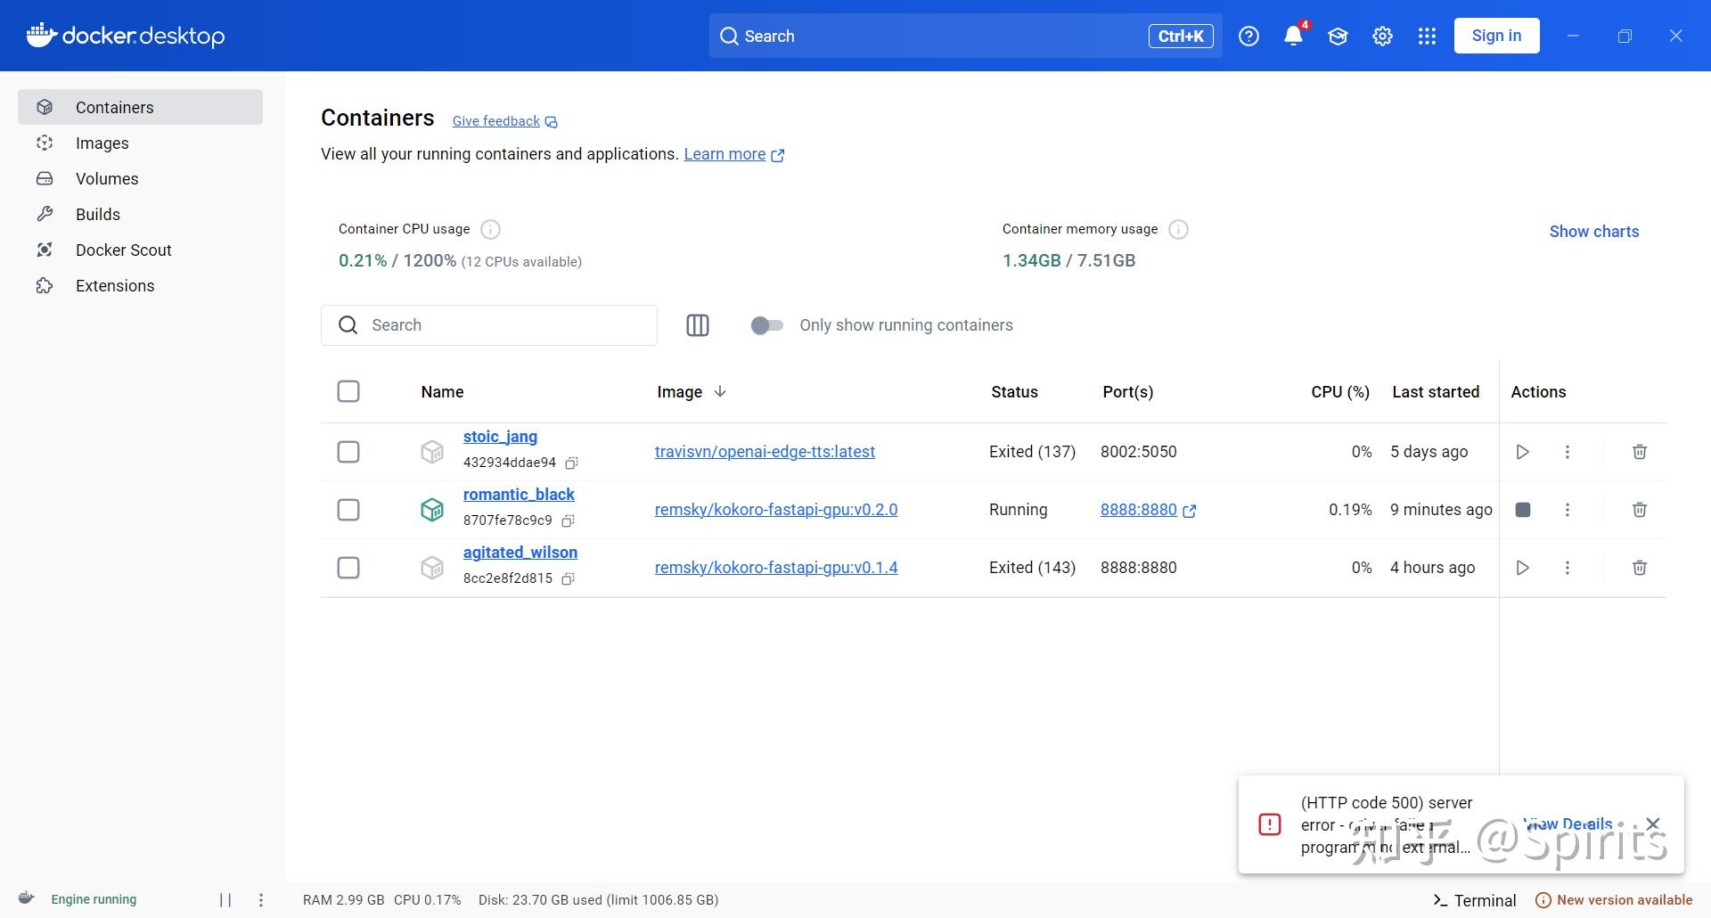Tick the select-all containers checkbox
The height and width of the screenshot is (918, 1711).
coord(348,391)
